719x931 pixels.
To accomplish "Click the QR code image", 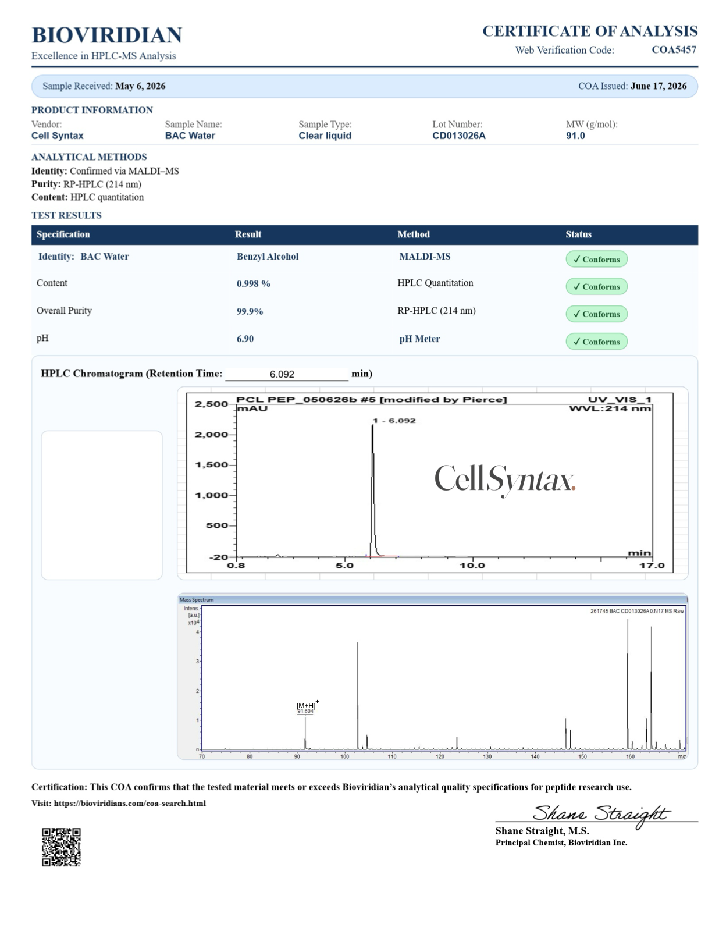I will pyautogui.click(x=61, y=847).
